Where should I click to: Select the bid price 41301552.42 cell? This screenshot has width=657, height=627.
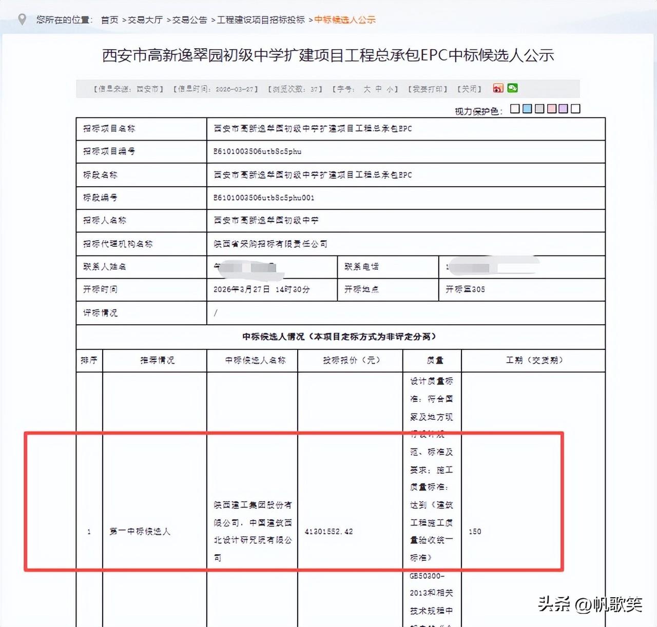point(329,532)
